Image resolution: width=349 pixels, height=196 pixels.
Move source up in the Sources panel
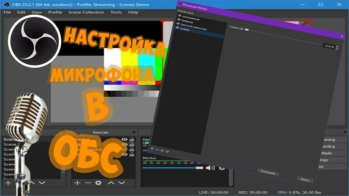click(x=111, y=183)
